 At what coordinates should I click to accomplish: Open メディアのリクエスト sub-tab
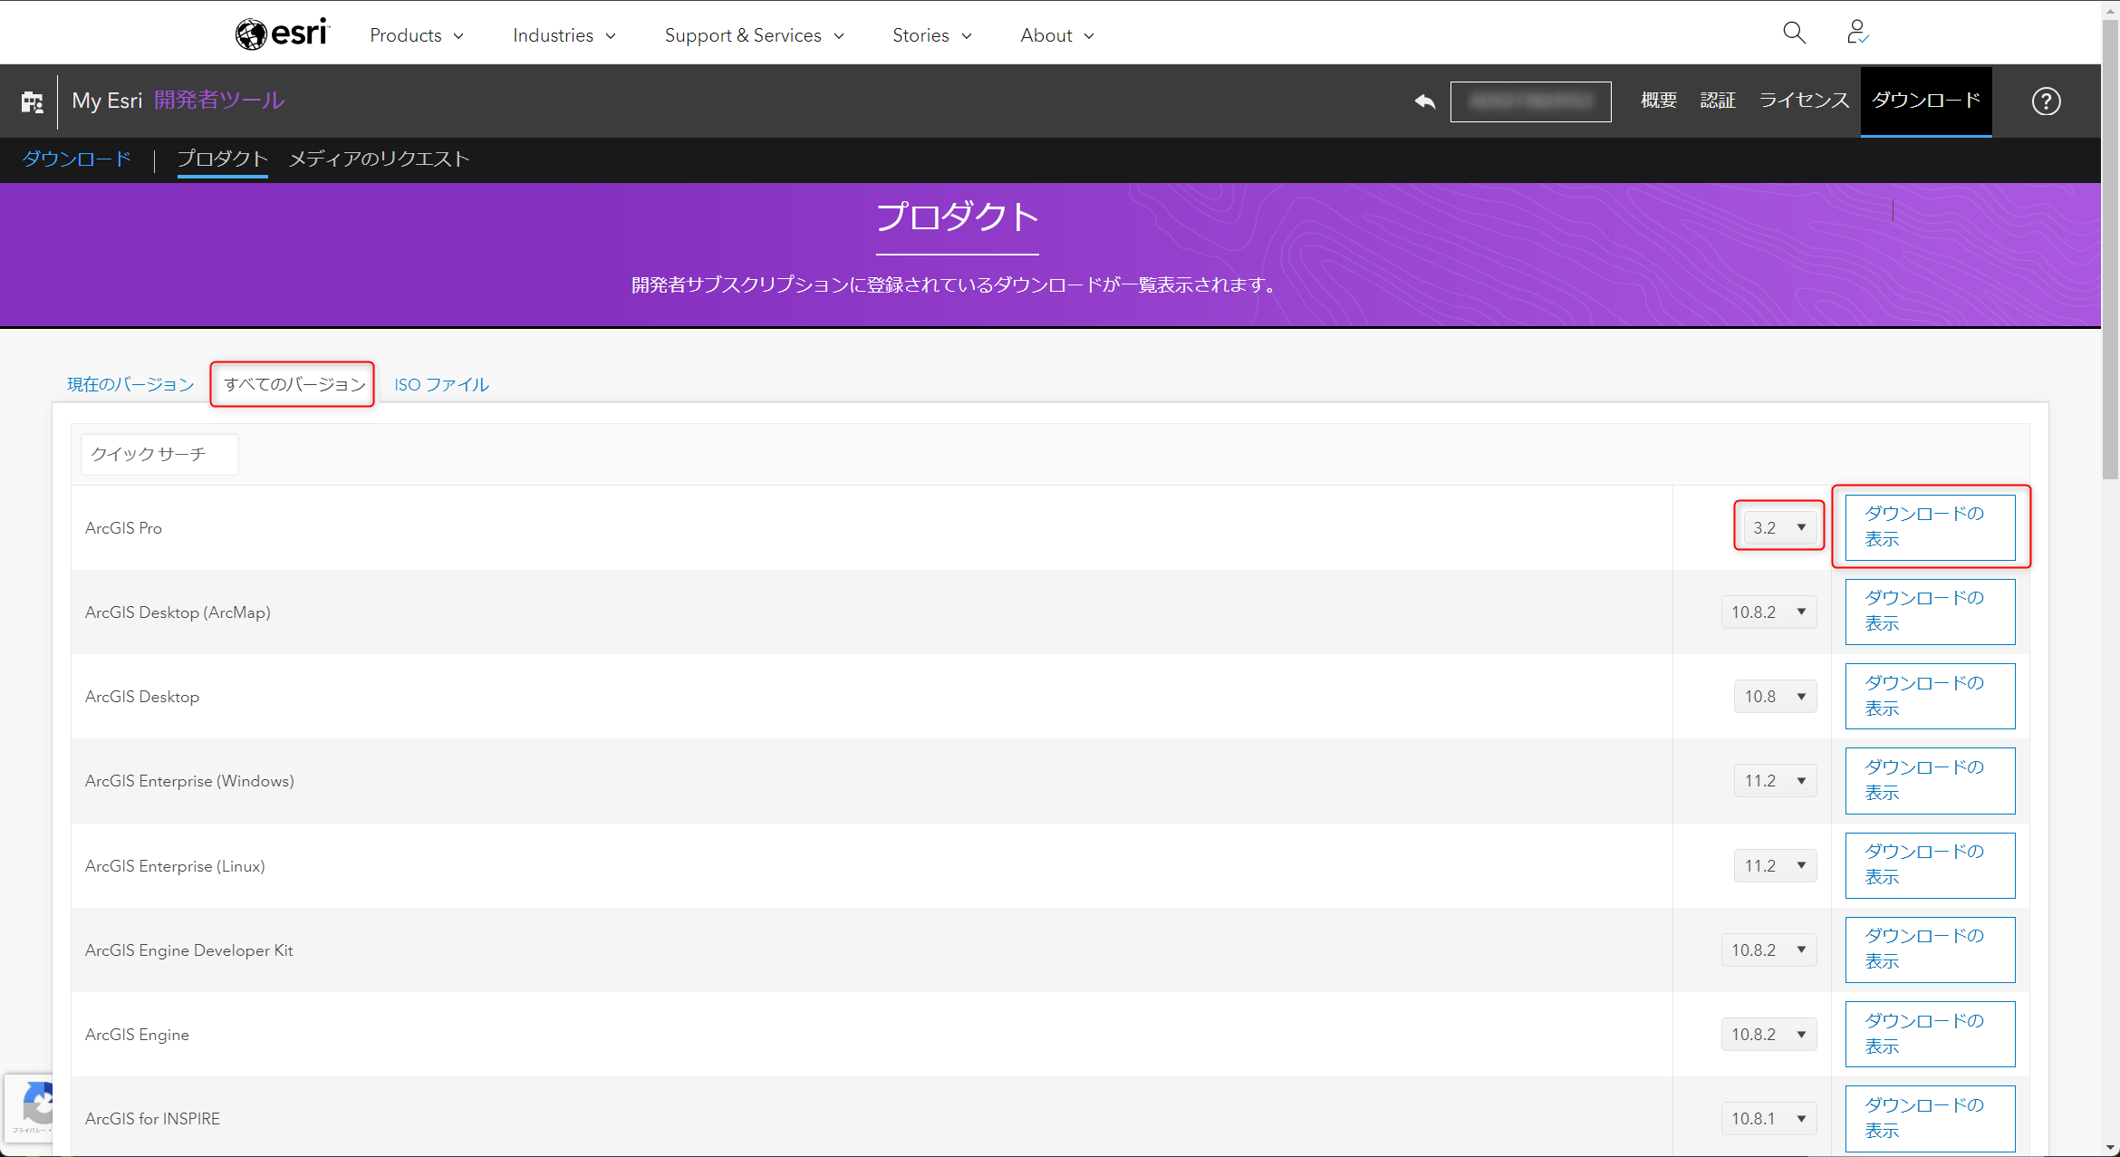tap(379, 159)
